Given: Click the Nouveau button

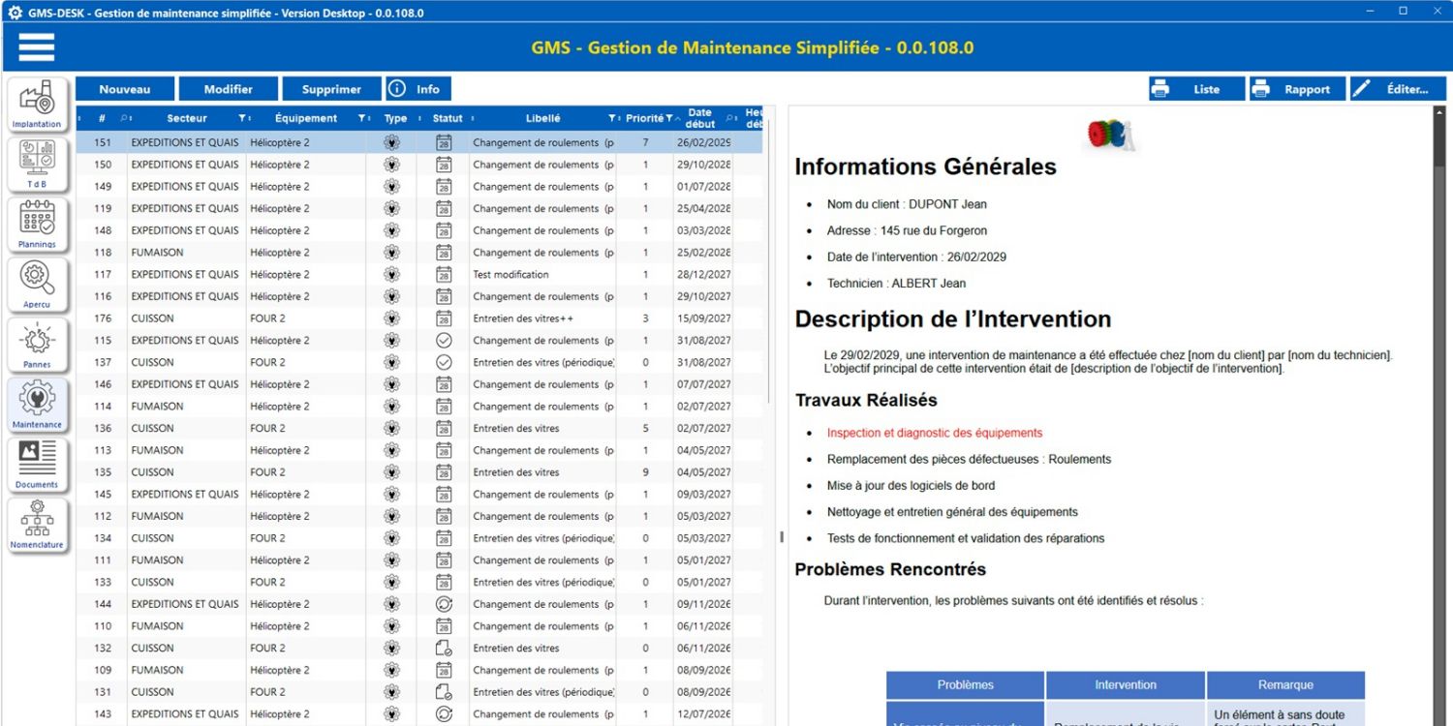Looking at the screenshot, I should (x=125, y=89).
